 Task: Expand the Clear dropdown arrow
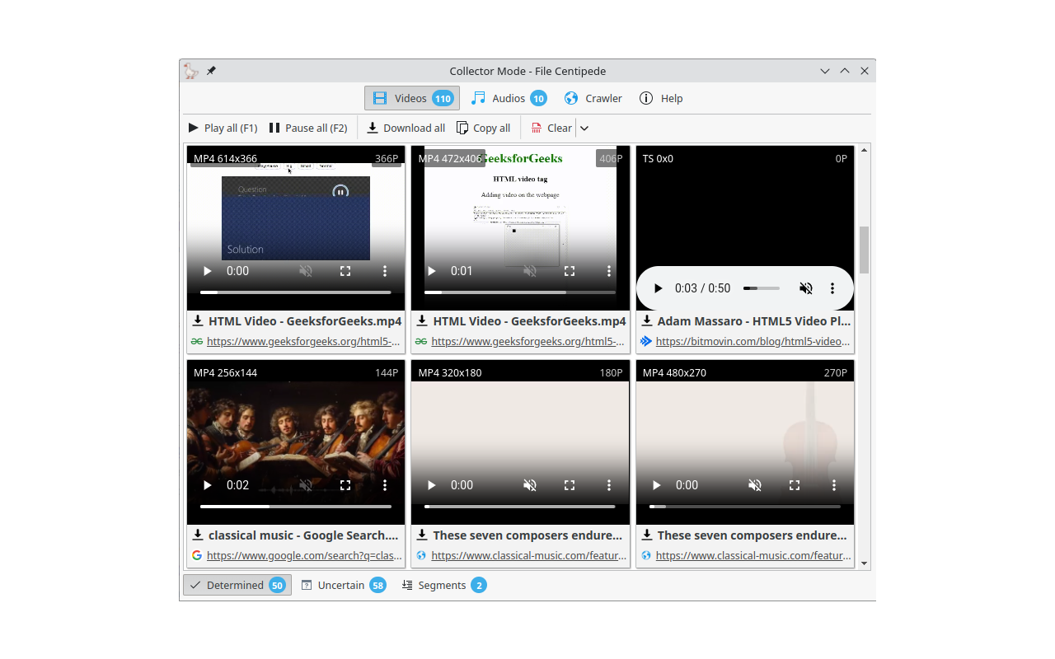pos(584,129)
